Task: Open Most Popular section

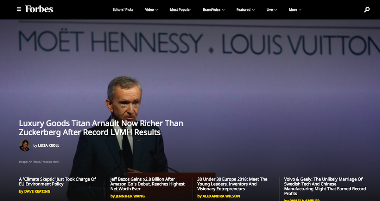Action: pos(180,10)
